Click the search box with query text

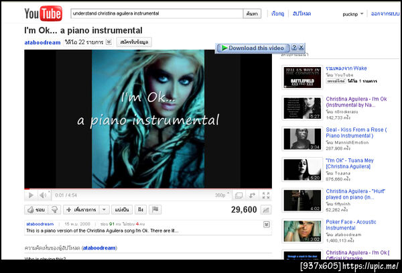coord(157,13)
